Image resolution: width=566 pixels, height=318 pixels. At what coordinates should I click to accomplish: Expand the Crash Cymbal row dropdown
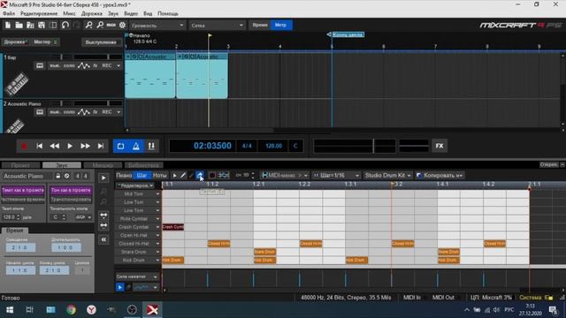pos(157,227)
